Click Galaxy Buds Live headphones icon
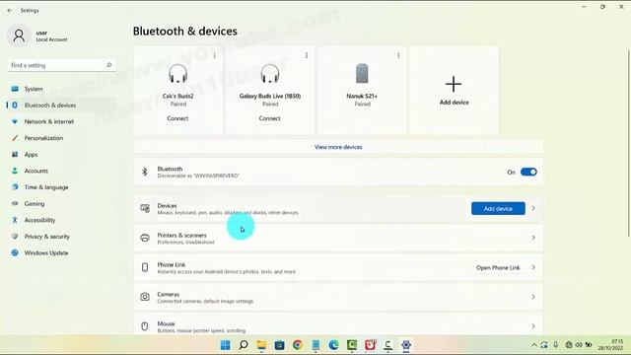The width and height of the screenshot is (631, 355). click(x=269, y=74)
